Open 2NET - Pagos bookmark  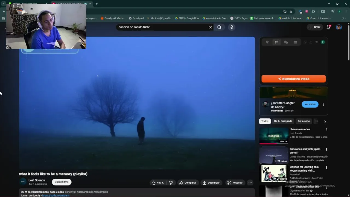[x=239, y=18]
